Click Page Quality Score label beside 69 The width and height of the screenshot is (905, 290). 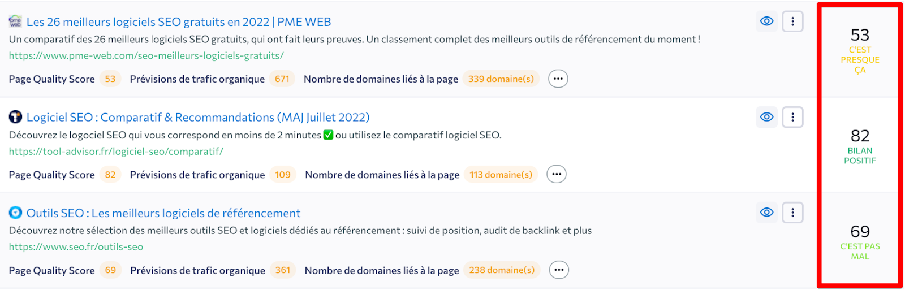click(51, 270)
